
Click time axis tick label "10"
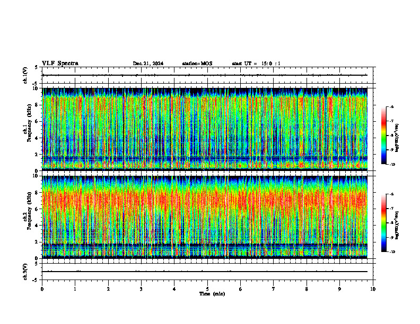pos(373,289)
